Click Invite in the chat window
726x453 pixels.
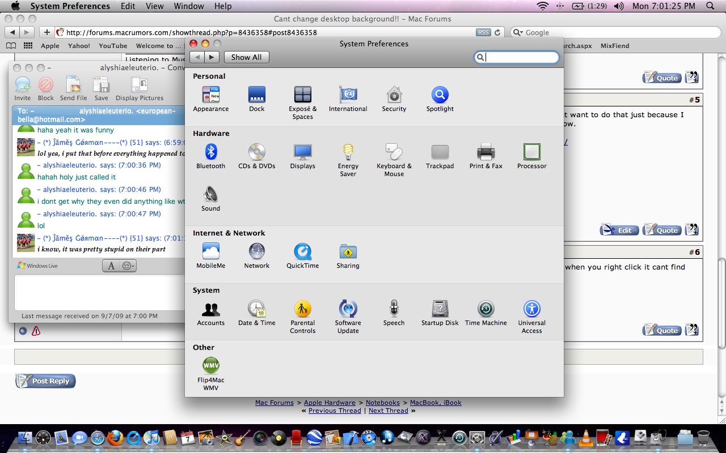point(23,89)
